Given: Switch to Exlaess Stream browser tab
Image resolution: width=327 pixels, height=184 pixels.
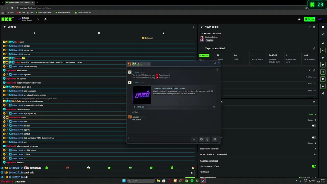Looking at the screenshot, I should (x=20, y=3).
